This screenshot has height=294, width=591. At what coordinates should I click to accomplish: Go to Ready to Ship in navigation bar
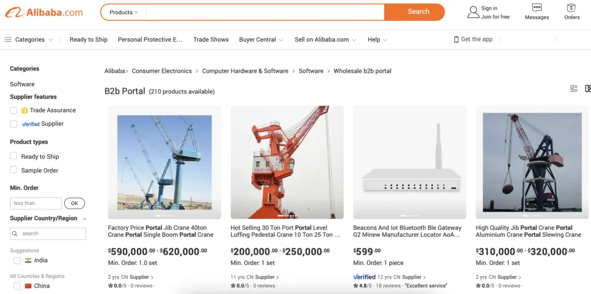(88, 40)
